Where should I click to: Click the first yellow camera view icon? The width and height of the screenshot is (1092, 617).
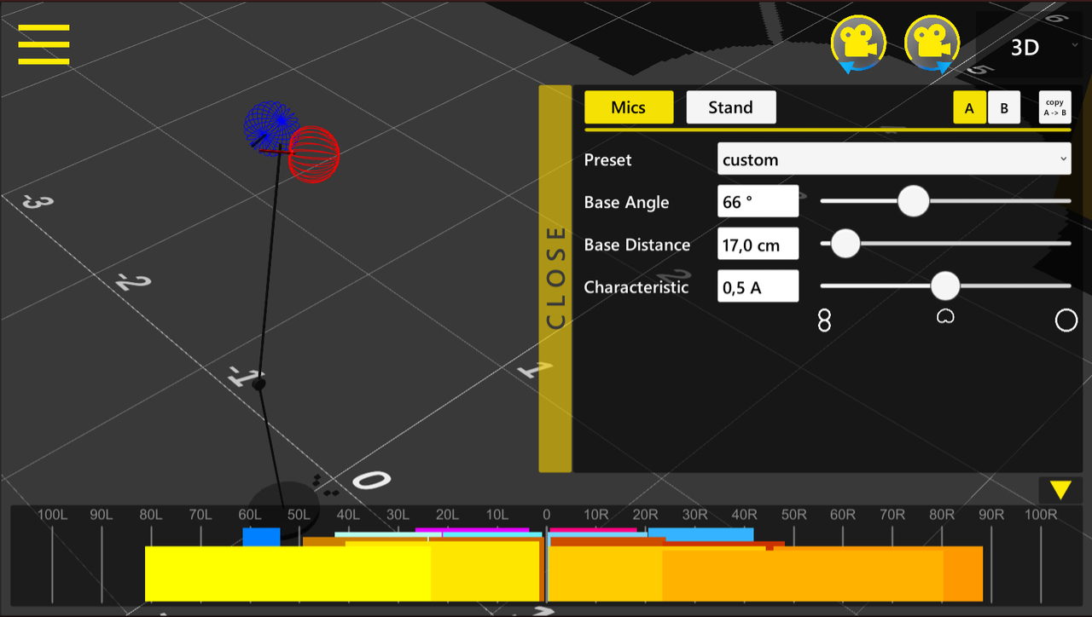[x=859, y=43]
